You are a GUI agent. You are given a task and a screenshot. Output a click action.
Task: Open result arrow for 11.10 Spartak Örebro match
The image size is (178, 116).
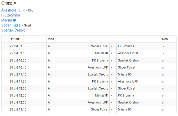click(163, 74)
